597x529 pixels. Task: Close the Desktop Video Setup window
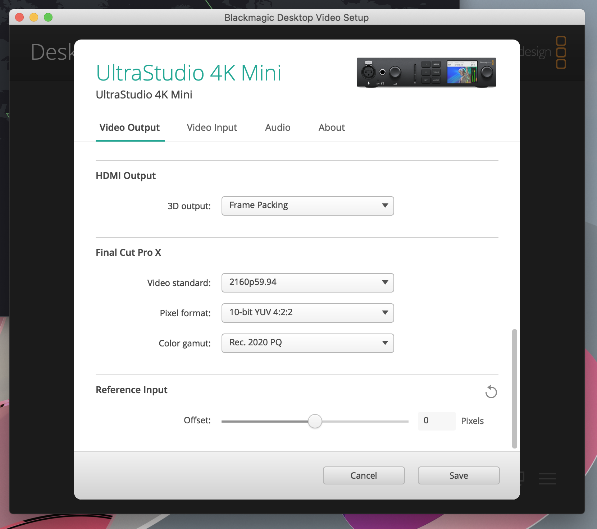(x=19, y=17)
